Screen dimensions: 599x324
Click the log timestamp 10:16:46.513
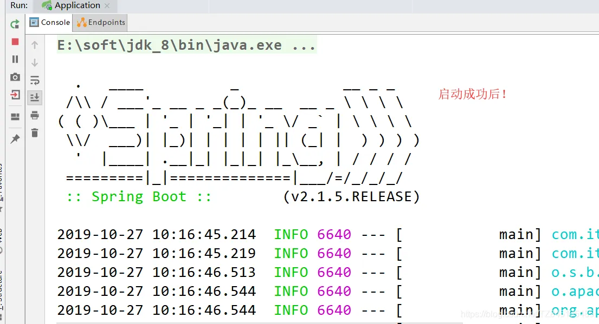(x=204, y=273)
